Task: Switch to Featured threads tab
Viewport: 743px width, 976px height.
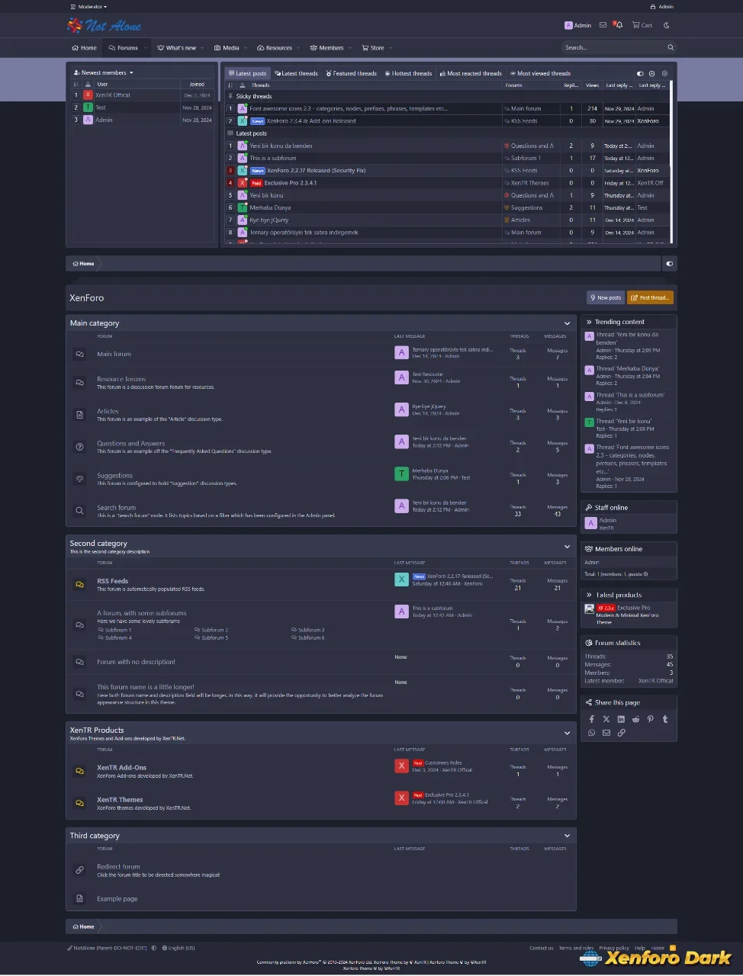Action: pos(351,73)
